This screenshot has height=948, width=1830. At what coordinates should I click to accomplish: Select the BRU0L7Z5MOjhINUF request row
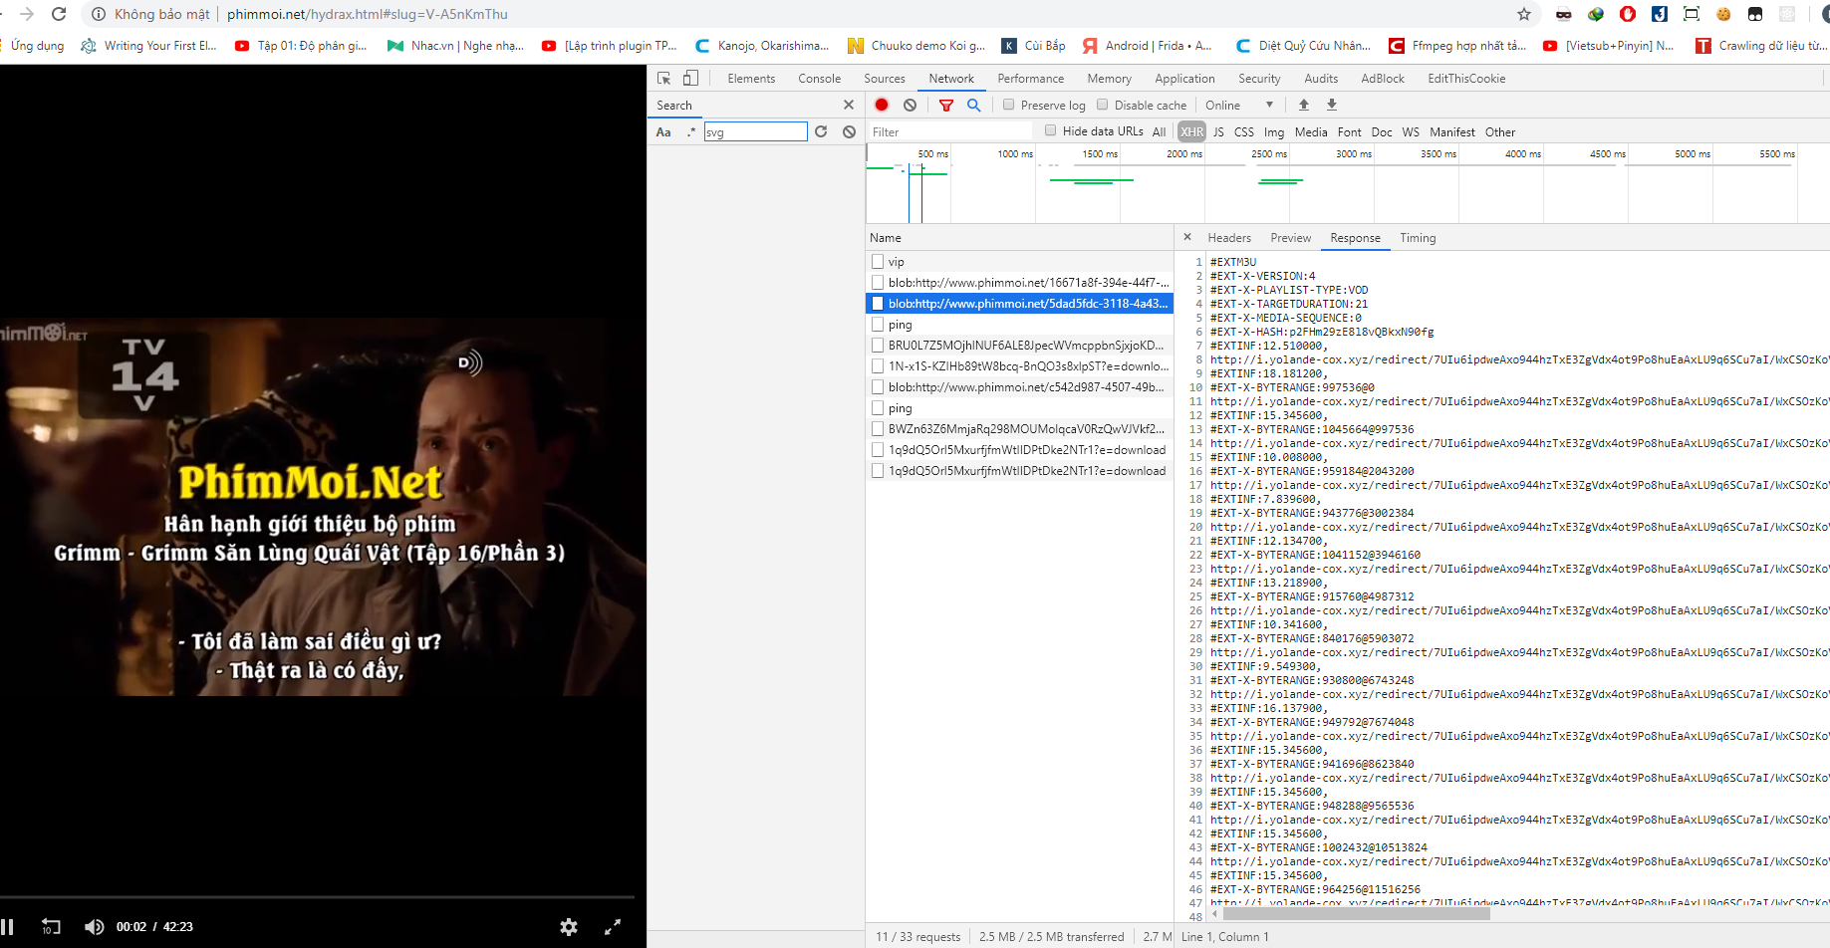click(1019, 346)
